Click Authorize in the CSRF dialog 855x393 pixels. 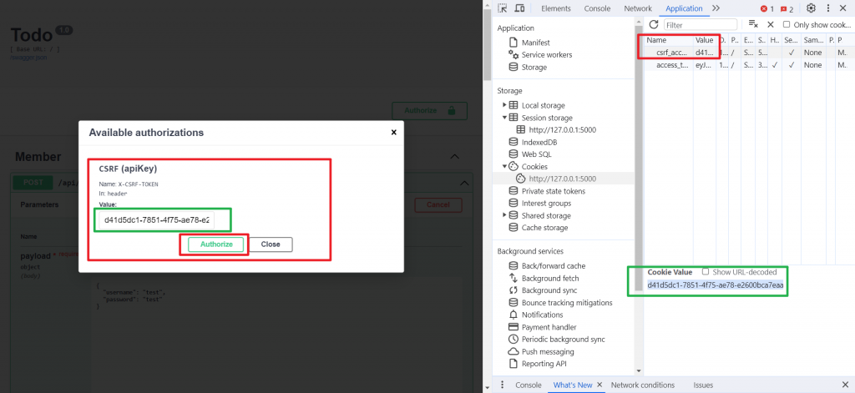click(216, 244)
